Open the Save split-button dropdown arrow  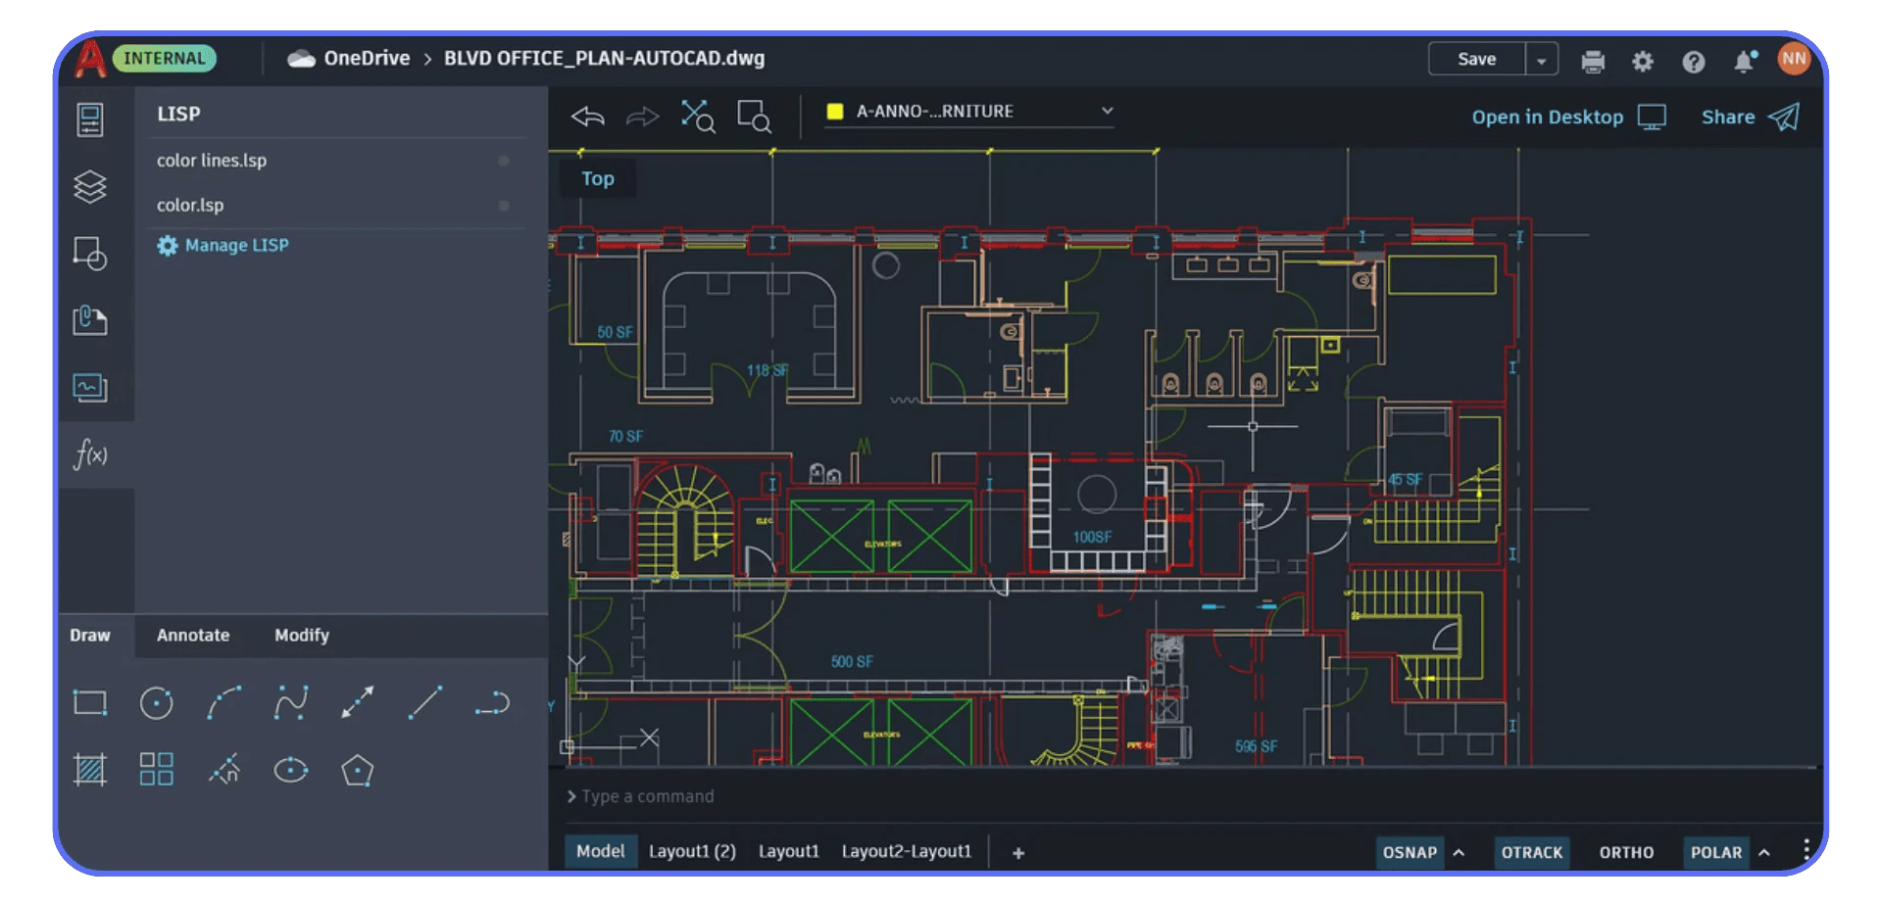[x=1542, y=59]
